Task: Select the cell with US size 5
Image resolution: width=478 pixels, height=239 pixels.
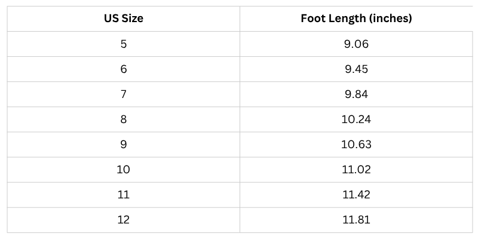Action: click(124, 44)
